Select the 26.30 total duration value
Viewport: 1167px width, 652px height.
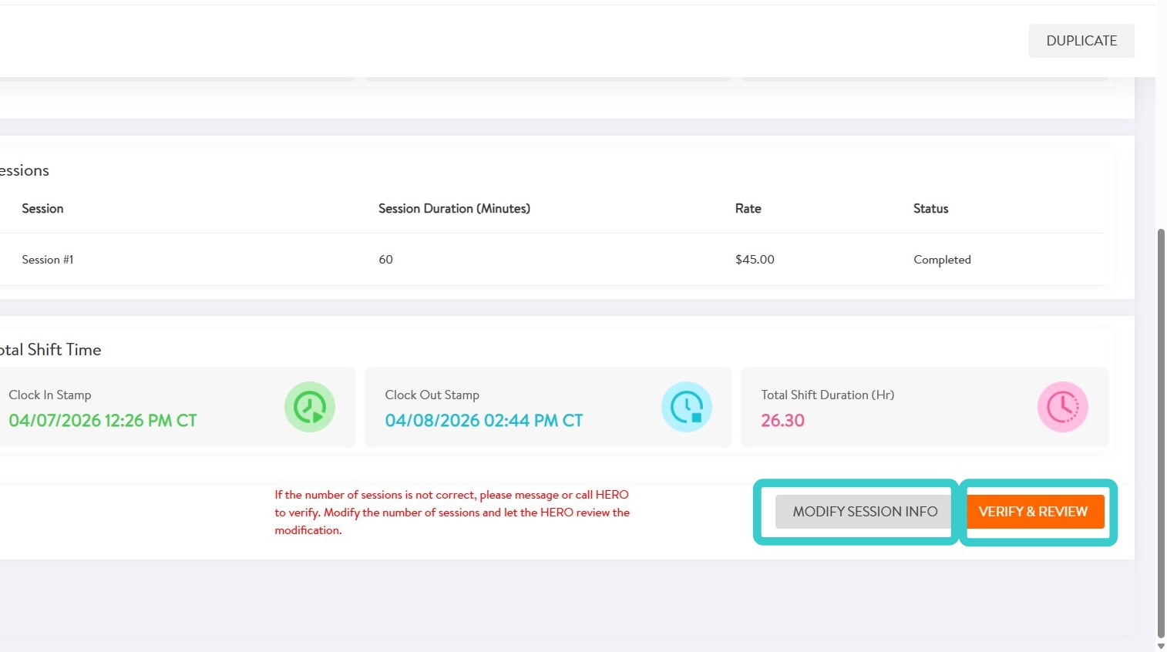(x=782, y=421)
